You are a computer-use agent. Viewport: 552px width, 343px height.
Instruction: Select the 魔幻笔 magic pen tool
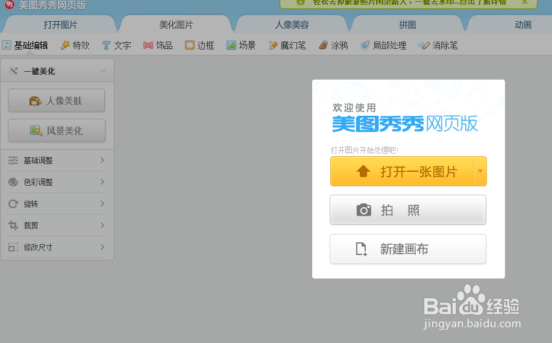tap(287, 45)
